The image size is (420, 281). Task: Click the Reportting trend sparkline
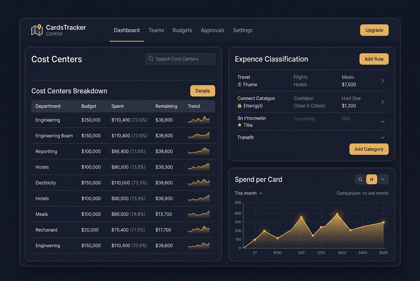199,151
